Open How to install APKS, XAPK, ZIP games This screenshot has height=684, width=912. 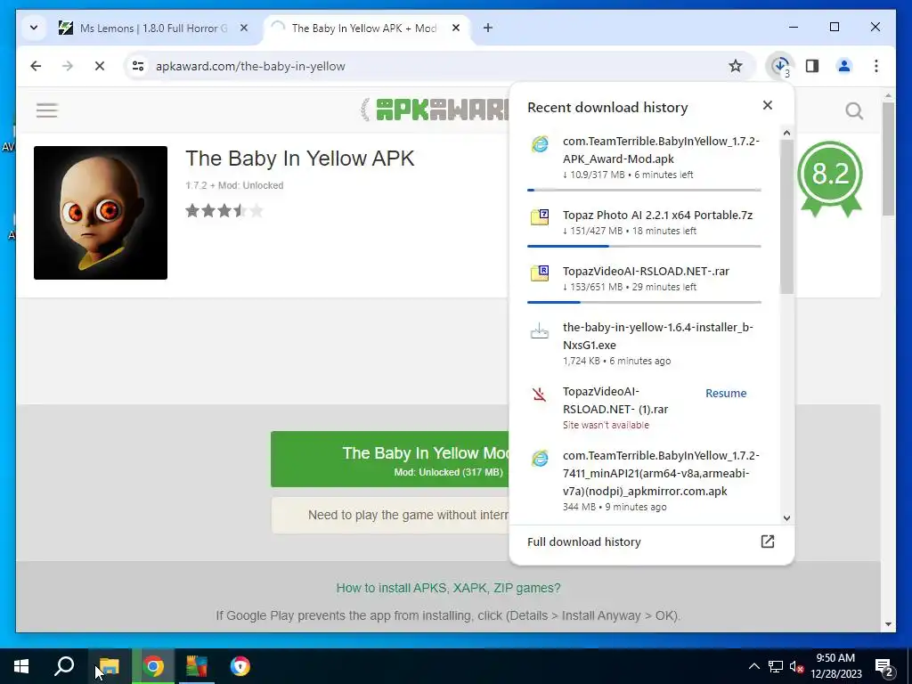click(x=449, y=588)
